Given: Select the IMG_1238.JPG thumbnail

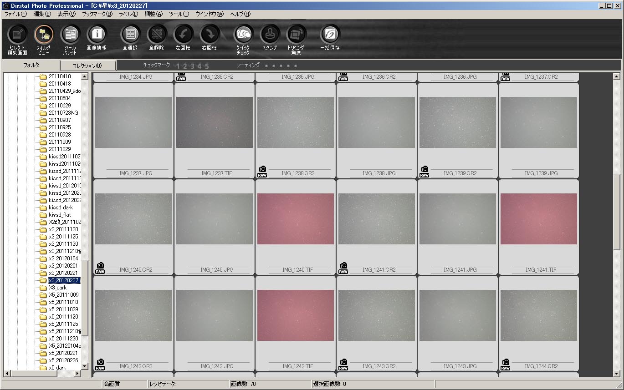Looking at the screenshot, I should pos(377,122).
